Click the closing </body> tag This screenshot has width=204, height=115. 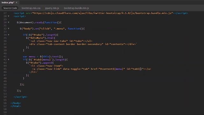tap(16, 103)
